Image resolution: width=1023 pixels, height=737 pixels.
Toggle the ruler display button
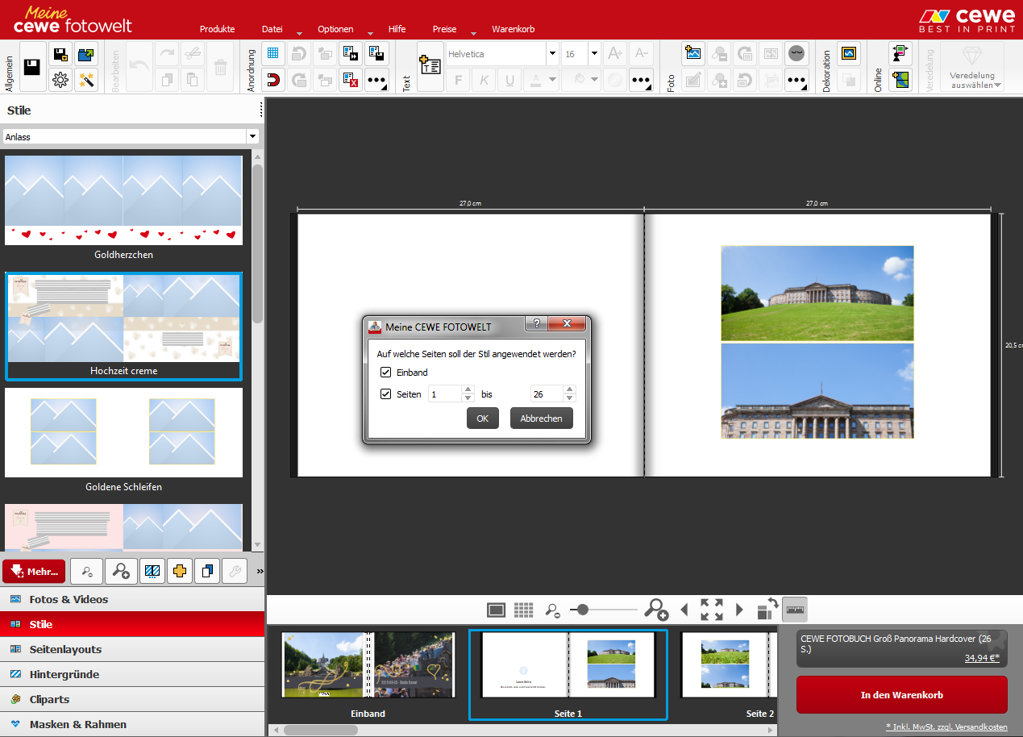794,610
